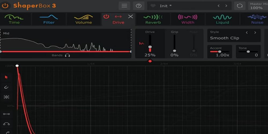Go to the next preset arrow
The height and width of the screenshot is (134, 268).
(x=226, y=6)
